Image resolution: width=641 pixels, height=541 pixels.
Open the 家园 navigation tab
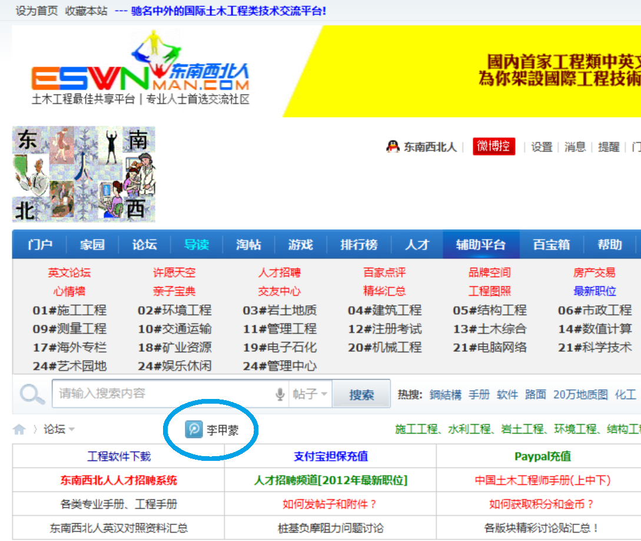(92, 245)
